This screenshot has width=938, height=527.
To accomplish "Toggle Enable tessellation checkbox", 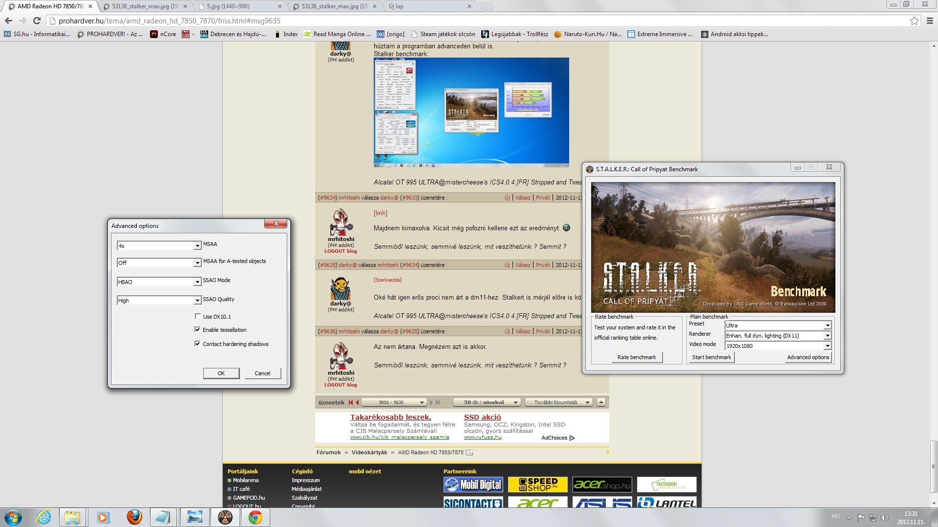I will click(197, 329).
